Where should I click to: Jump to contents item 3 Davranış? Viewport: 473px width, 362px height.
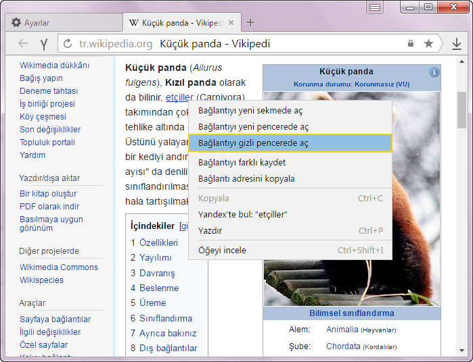(x=157, y=273)
